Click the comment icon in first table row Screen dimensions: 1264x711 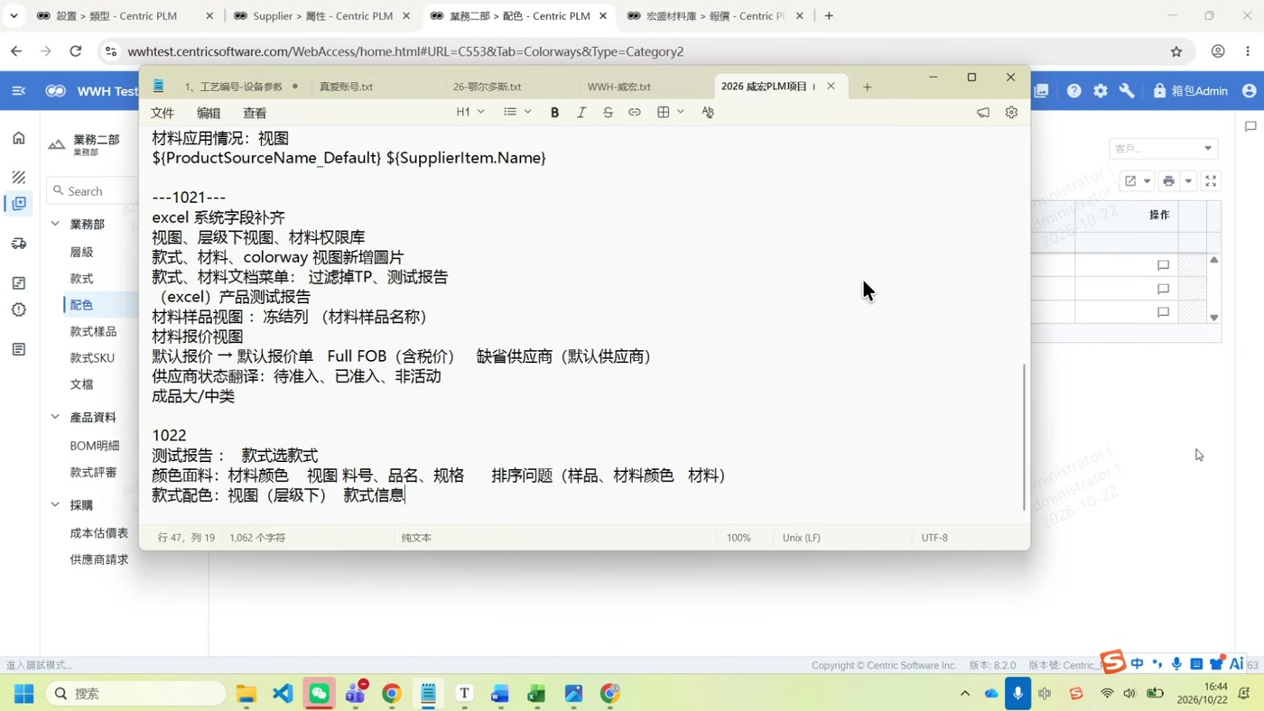tap(1163, 265)
